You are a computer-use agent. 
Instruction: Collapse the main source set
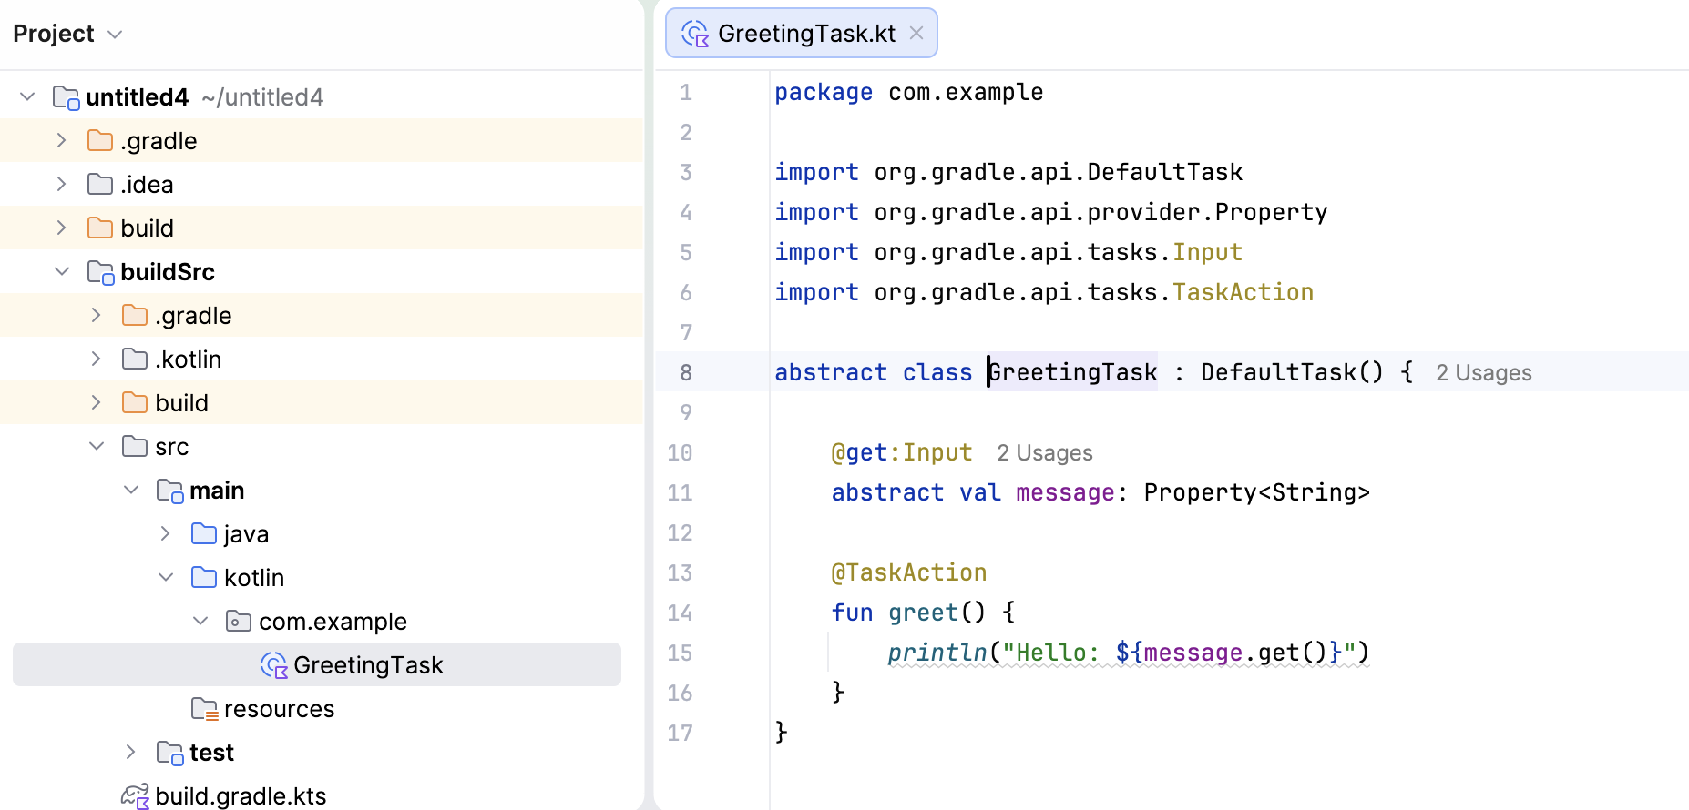pos(131,490)
